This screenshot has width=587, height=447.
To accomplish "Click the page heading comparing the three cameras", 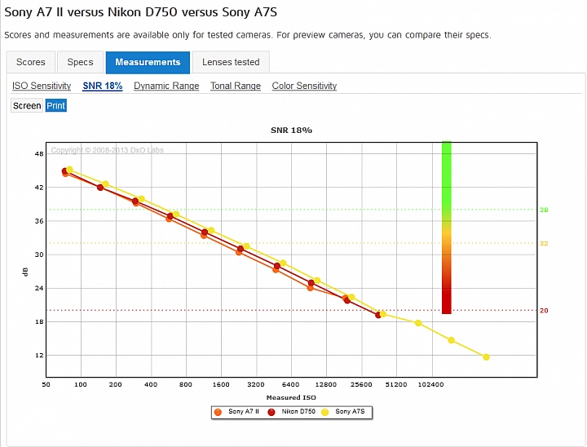I will coord(141,12).
